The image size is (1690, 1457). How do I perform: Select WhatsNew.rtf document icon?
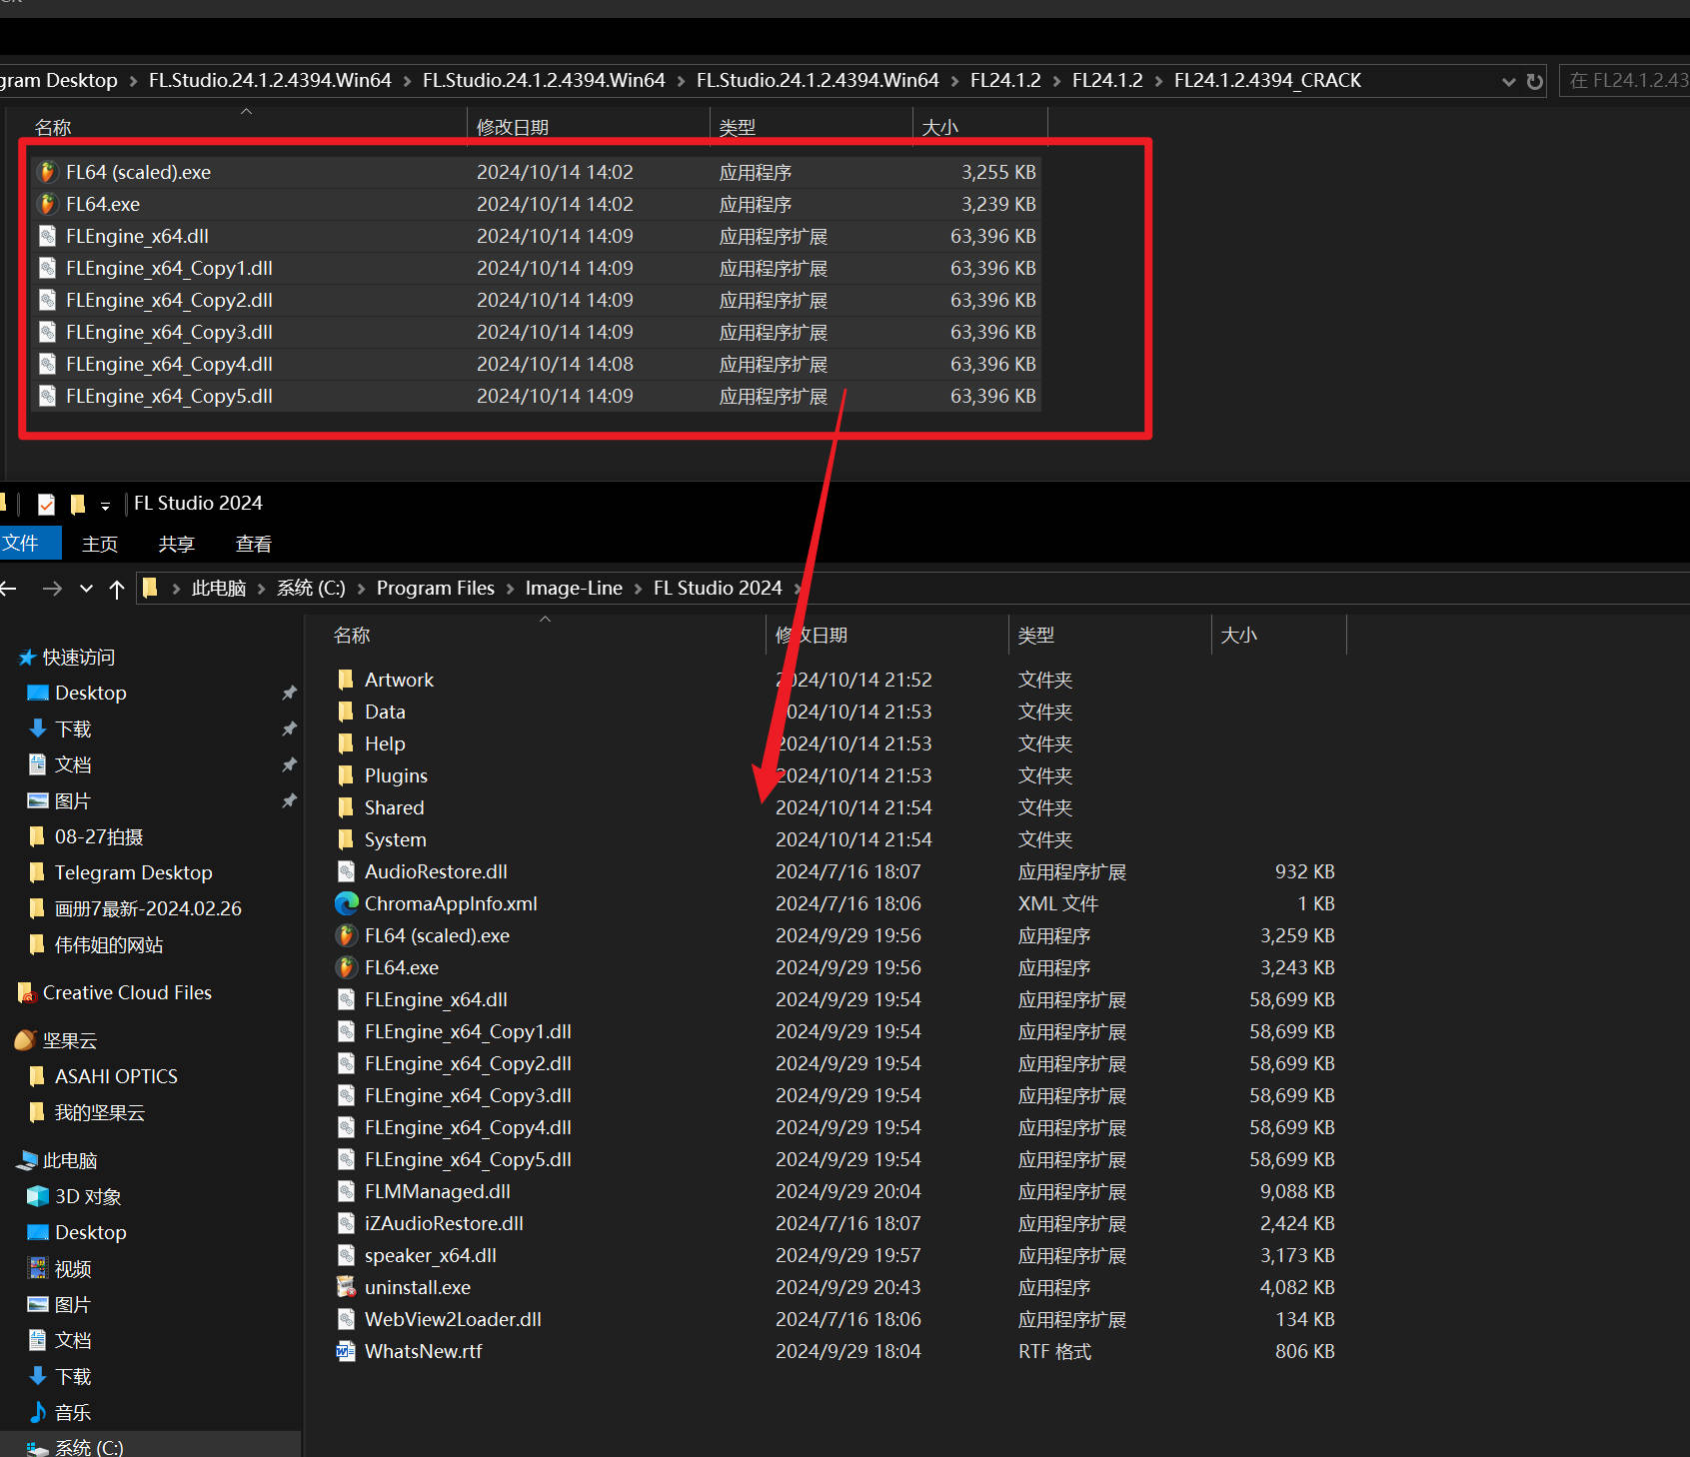point(346,1351)
